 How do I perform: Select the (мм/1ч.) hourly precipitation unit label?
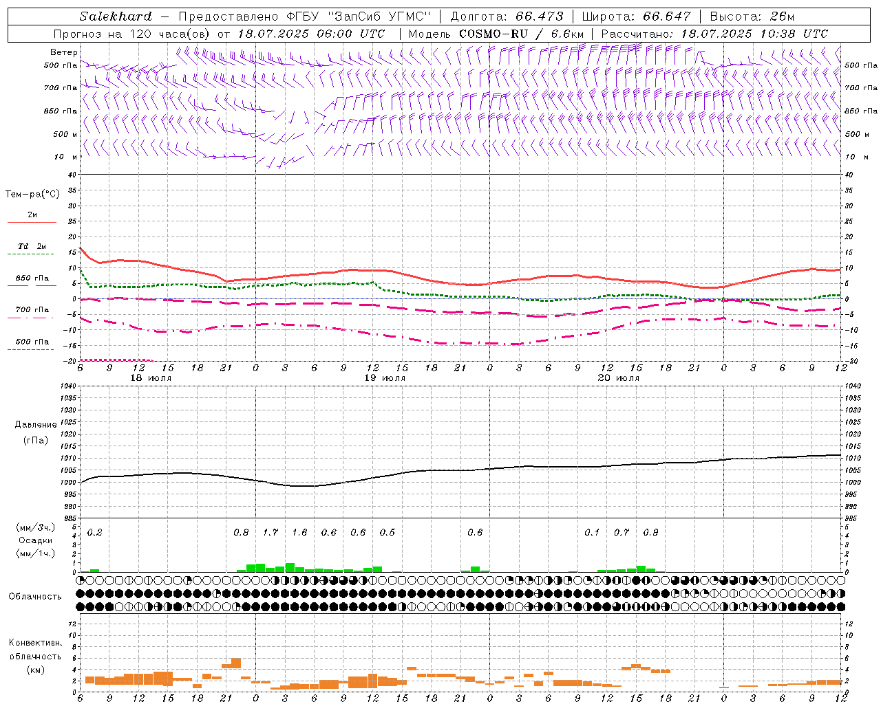pos(35,553)
